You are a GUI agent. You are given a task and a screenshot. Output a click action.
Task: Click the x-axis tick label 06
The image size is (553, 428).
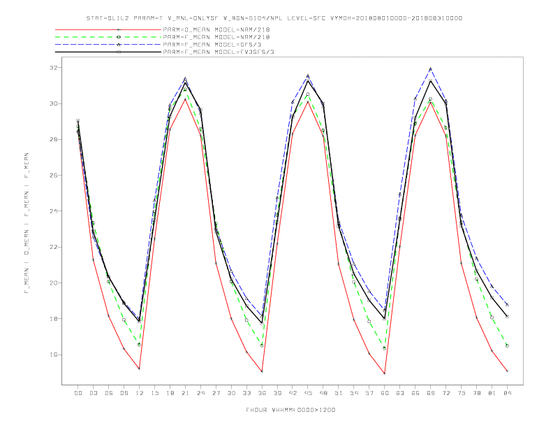point(109,393)
